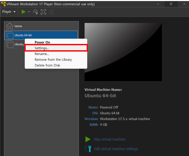Click the greyed-out Unity mode toolbar icon
This screenshot has height=156, width=189.
(x=51, y=12)
